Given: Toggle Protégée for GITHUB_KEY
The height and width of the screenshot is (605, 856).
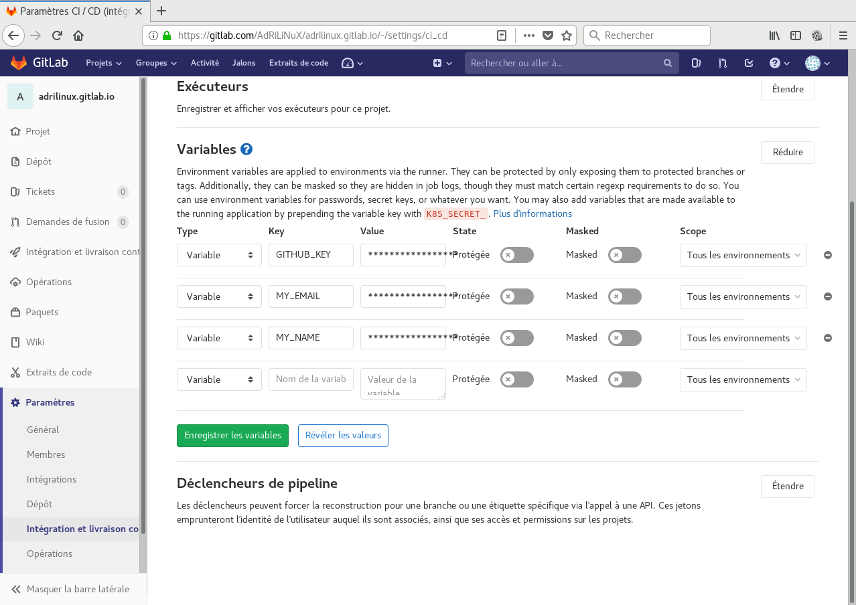Looking at the screenshot, I should [517, 255].
